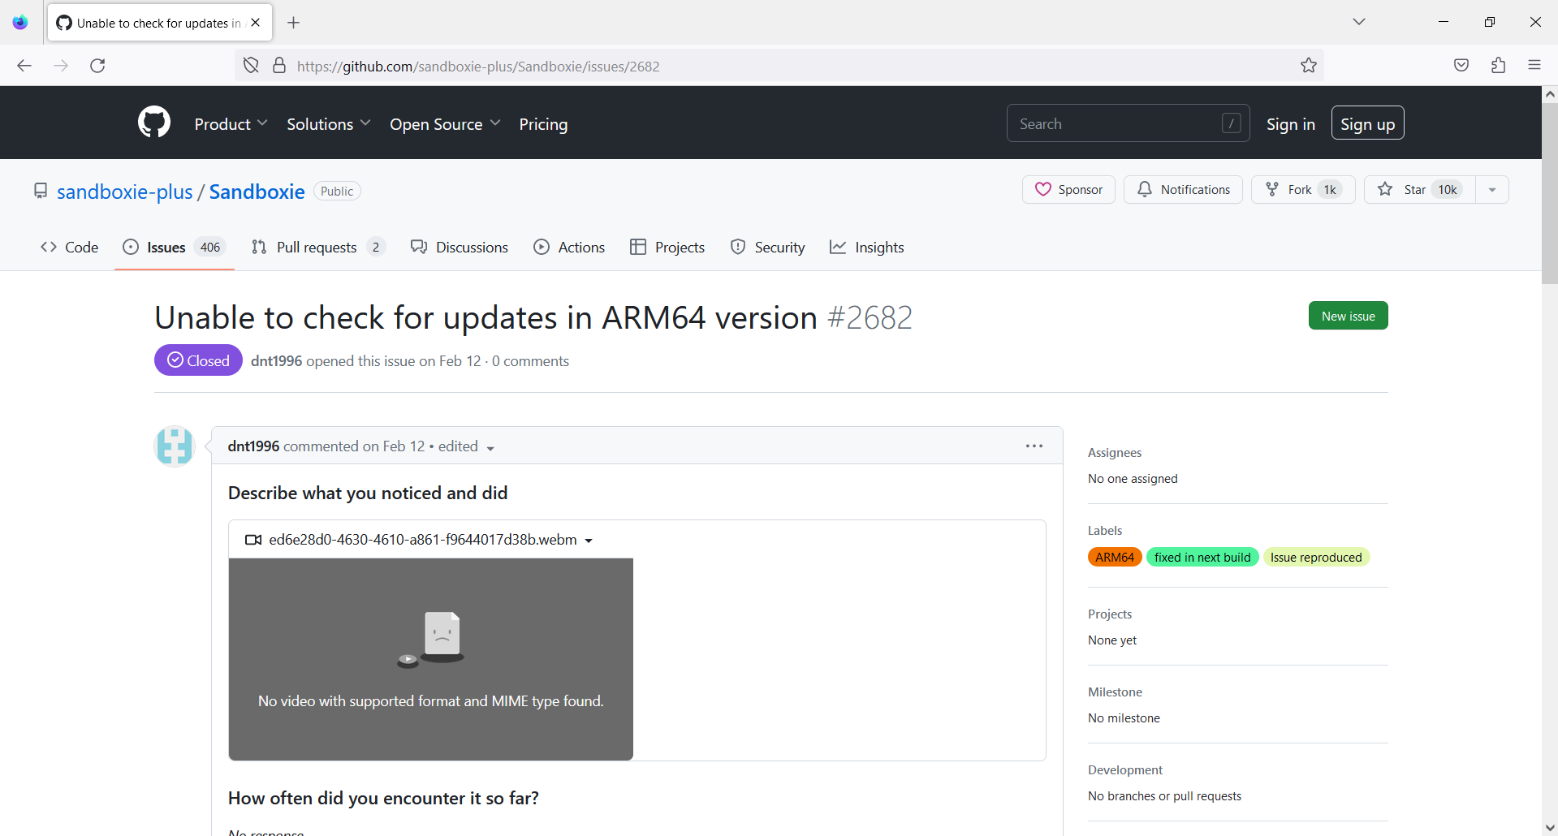The image size is (1558, 836).
Task: Switch to Code tab
Action: pyautogui.click(x=69, y=248)
